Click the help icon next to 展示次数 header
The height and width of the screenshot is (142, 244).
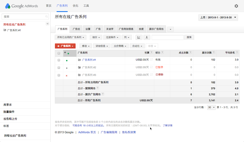214,53
